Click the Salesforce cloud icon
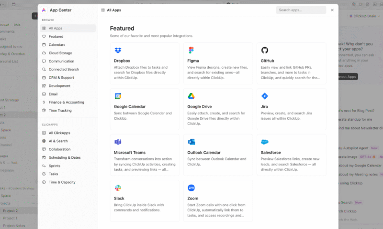The image size is (383, 229). (x=265, y=142)
